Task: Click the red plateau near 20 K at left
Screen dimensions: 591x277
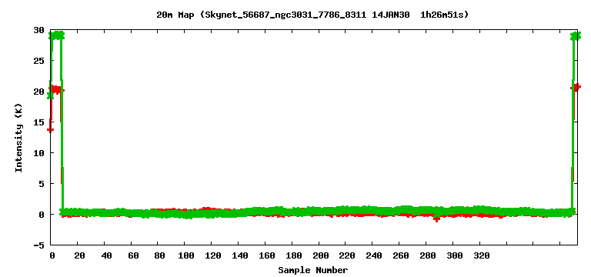Action: pos(57,90)
